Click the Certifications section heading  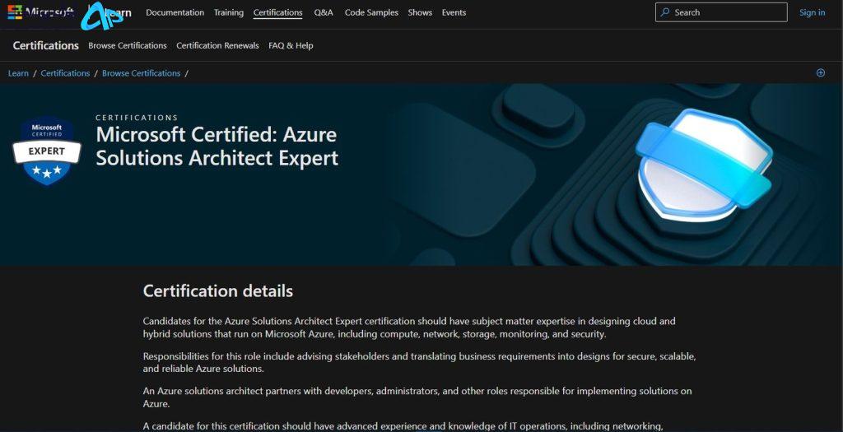(46, 46)
